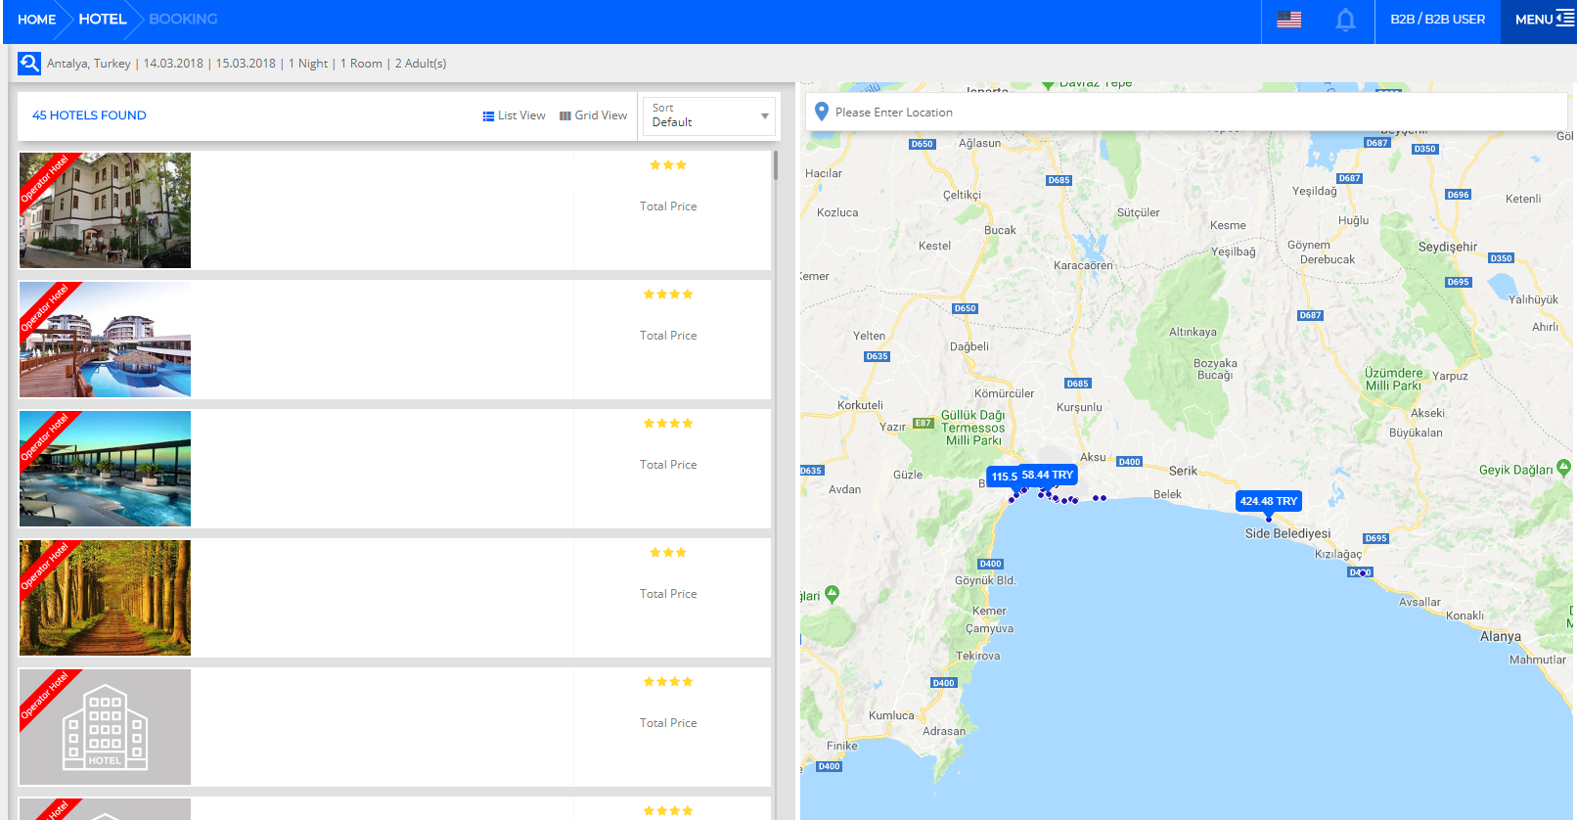
Task: Click the BOOKING breadcrumb step
Action: [x=183, y=20]
